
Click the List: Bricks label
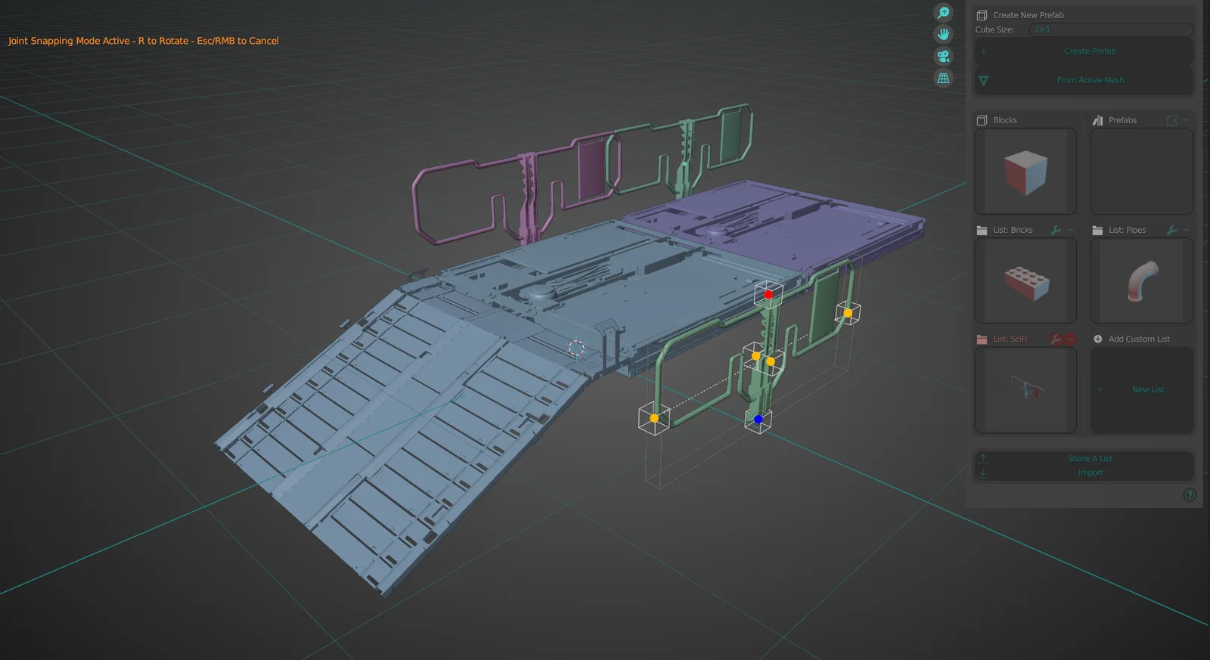click(1013, 230)
